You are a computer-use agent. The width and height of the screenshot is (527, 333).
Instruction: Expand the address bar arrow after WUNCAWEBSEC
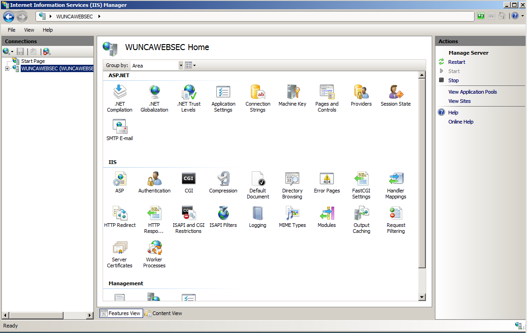coord(99,16)
